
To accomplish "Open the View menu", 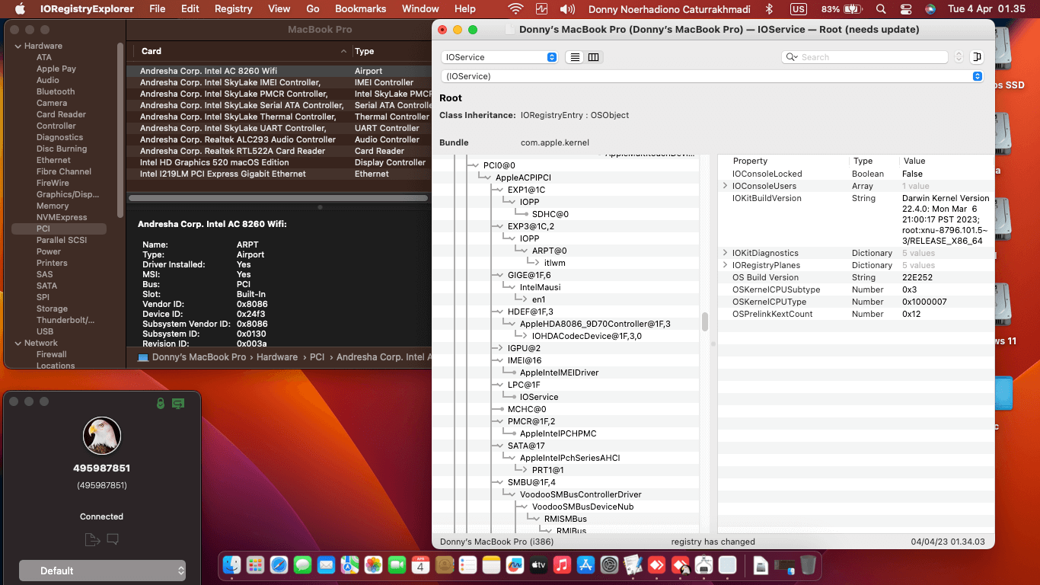I will (279, 9).
